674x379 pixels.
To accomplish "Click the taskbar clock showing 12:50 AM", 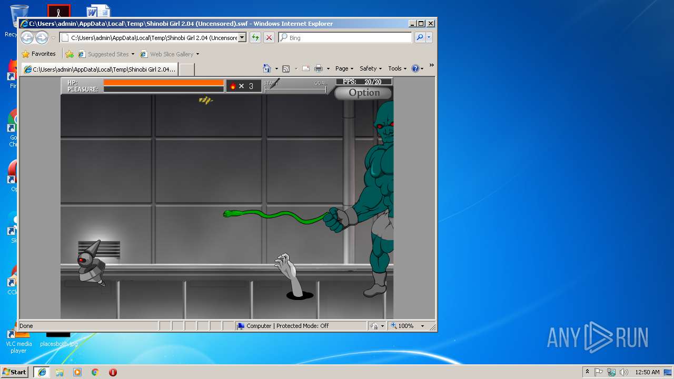I will tap(647, 372).
